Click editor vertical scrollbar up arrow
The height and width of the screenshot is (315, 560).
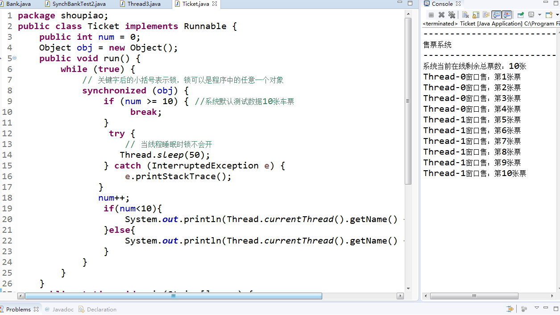click(x=408, y=14)
